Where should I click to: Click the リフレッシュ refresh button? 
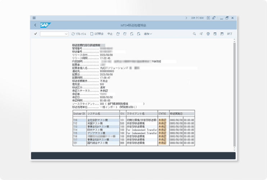click(79, 34)
